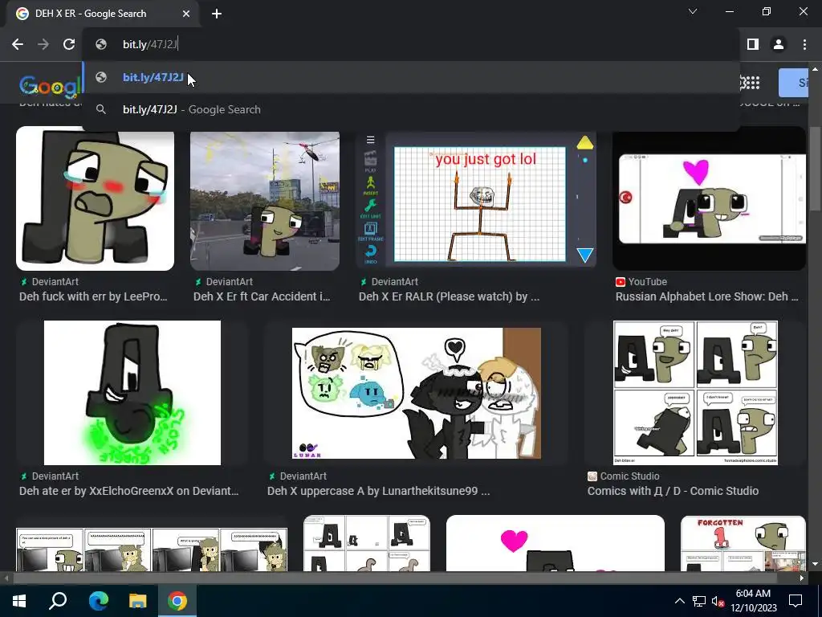The width and height of the screenshot is (822, 617).
Task: Show hidden system tray icons
Action: click(679, 601)
